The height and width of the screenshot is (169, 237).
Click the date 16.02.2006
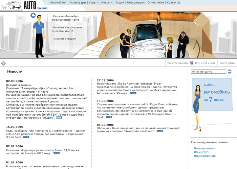(x=15, y=127)
